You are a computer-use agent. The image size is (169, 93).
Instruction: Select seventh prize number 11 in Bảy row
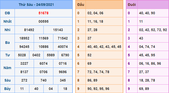coord(22,89)
